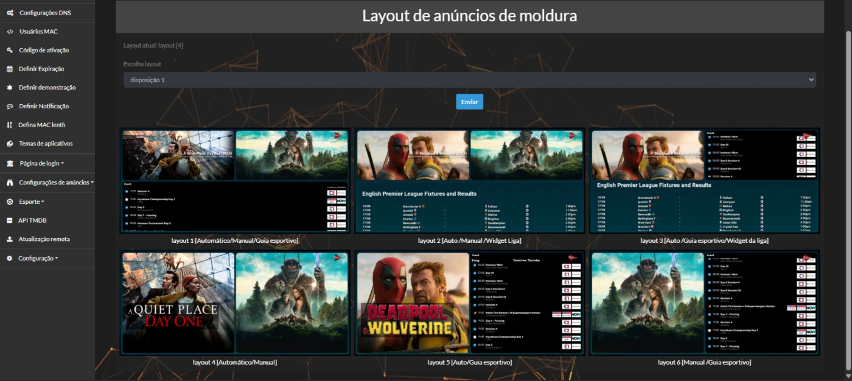Click the key icon beside Código de ativação
The height and width of the screenshot is (381, 852).
(x=10, y=50)
